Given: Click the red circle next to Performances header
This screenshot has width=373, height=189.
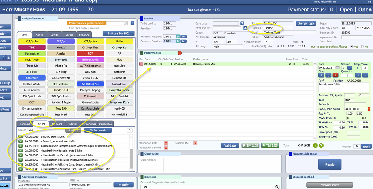Looking at the screenshot, I should (180, 53).
